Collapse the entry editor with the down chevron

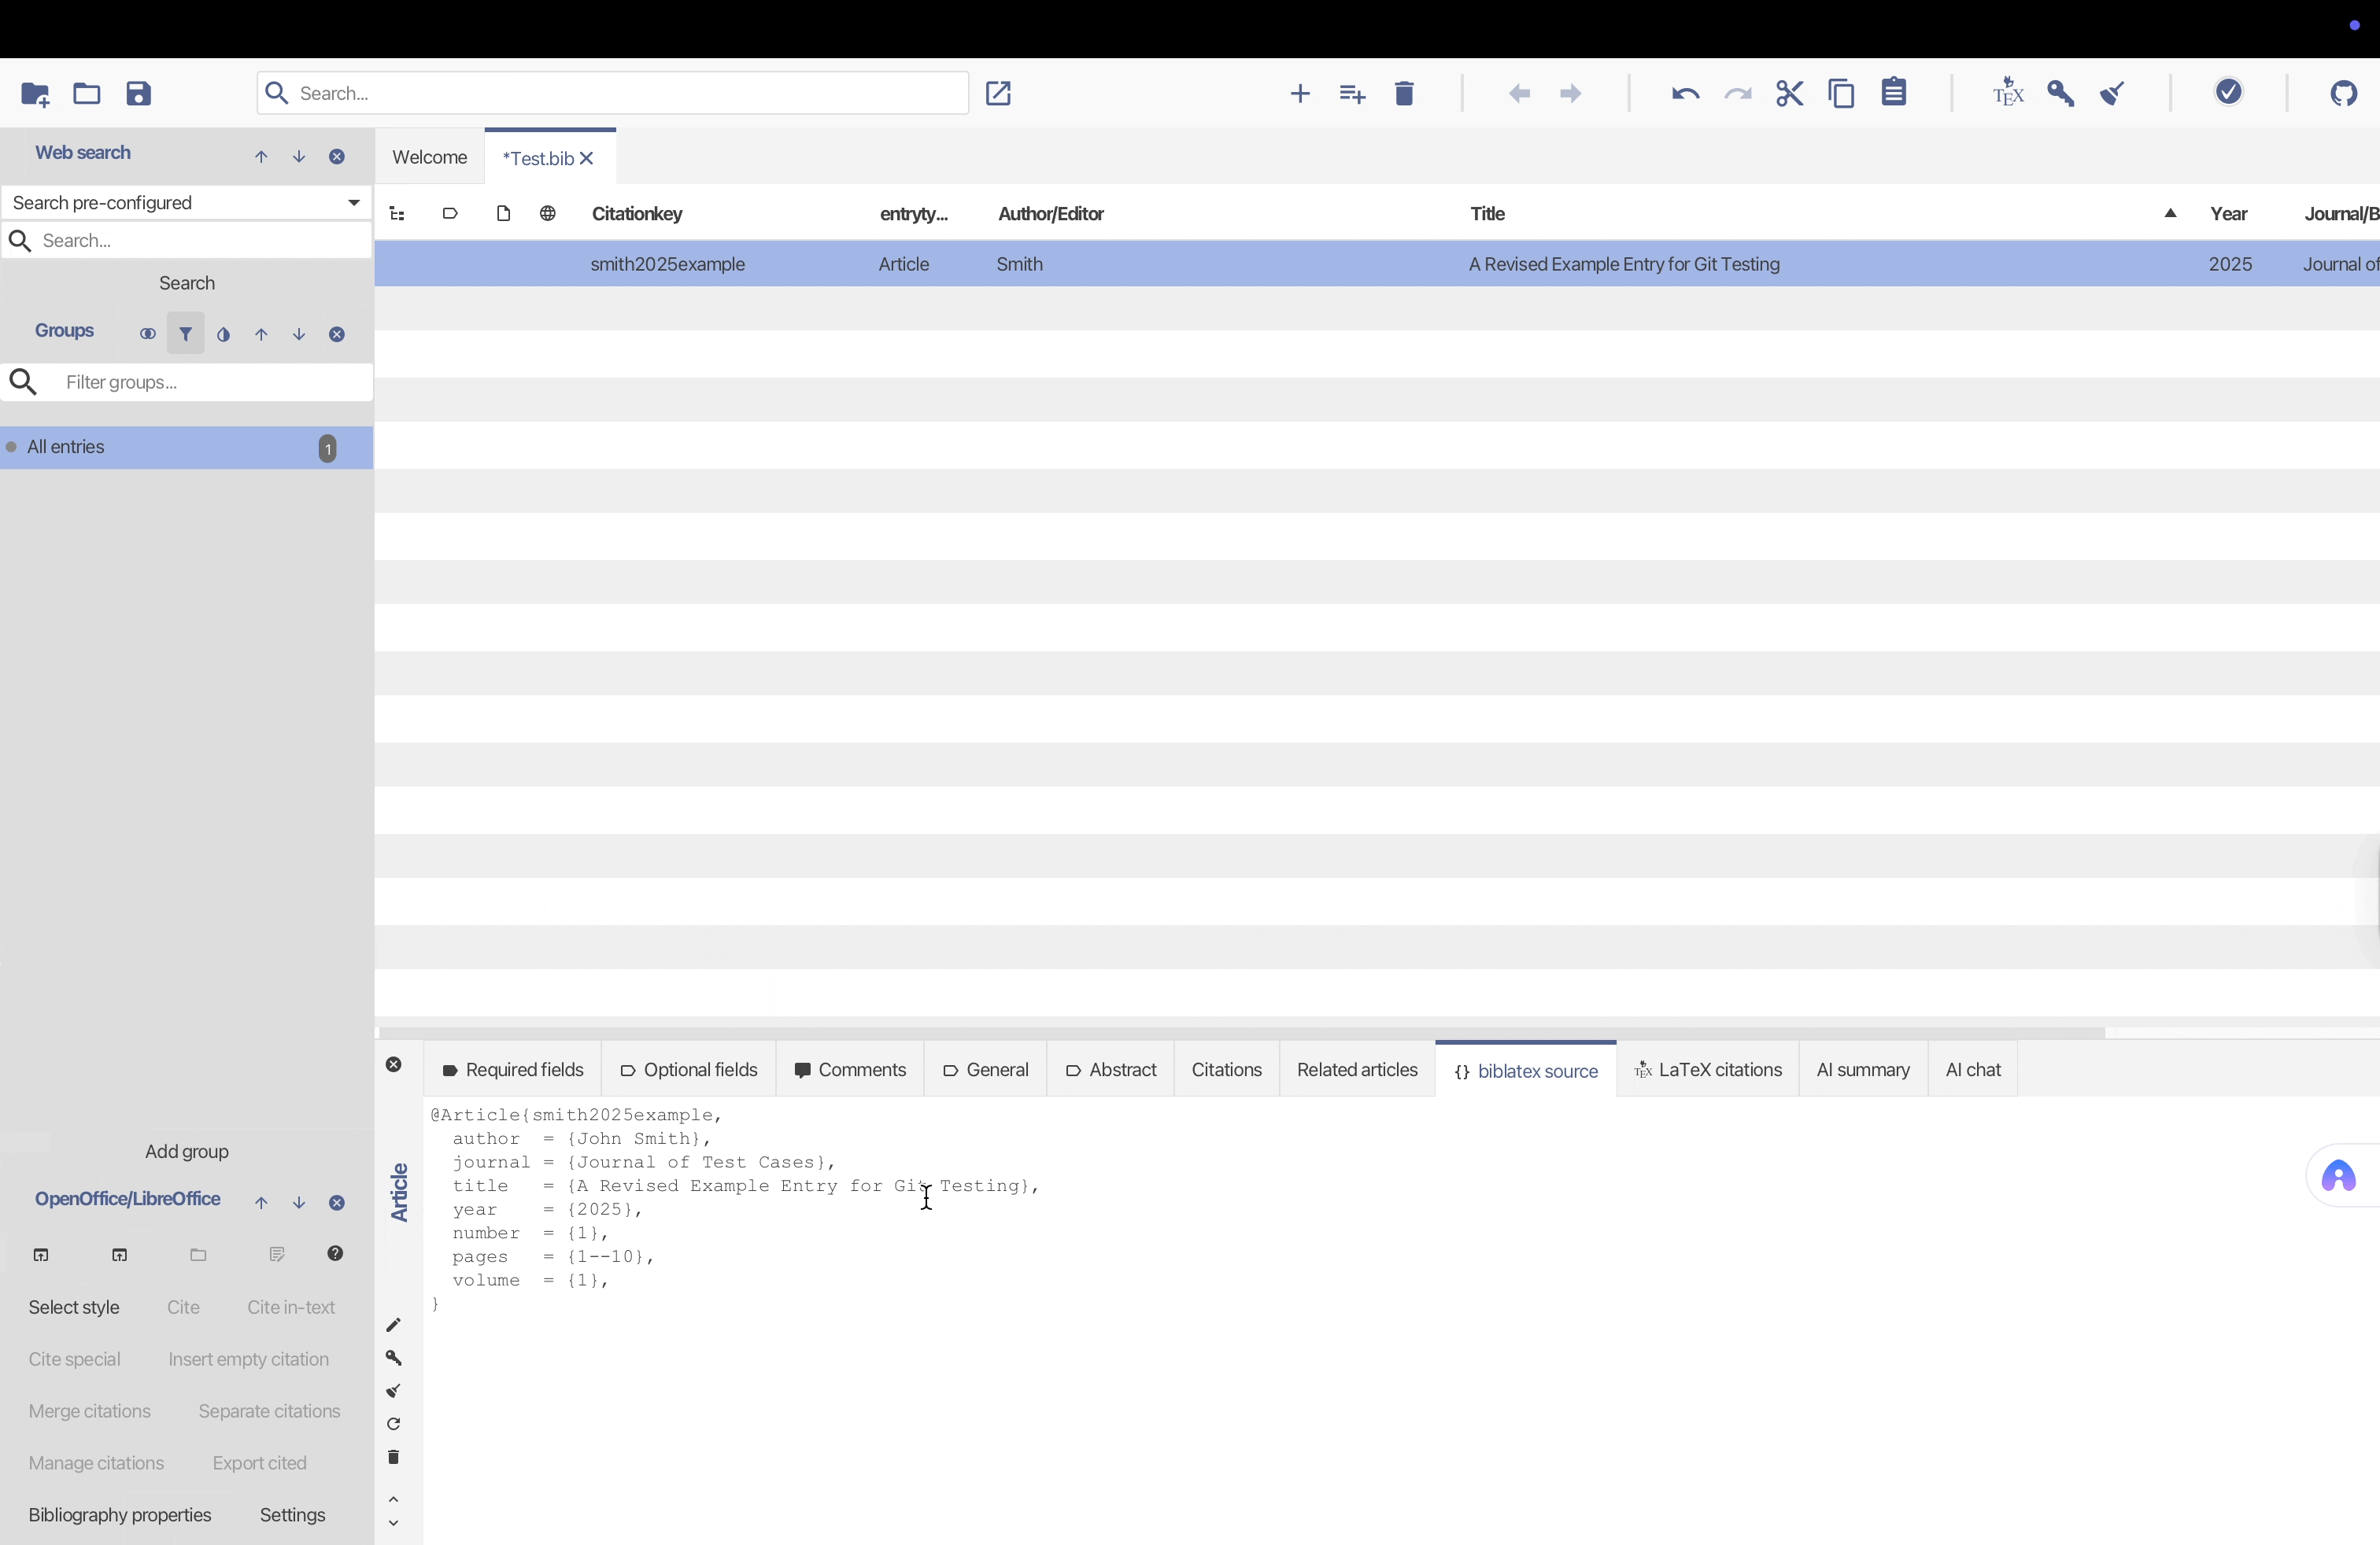pyautogui.click(x=393, y=1523)
